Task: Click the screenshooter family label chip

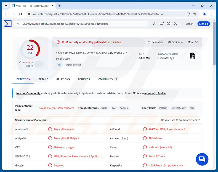Action: [x=179, y=108]
